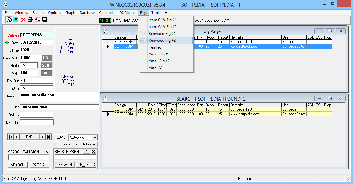Open the Database menu
353x184 pixels.
point(87,13)
